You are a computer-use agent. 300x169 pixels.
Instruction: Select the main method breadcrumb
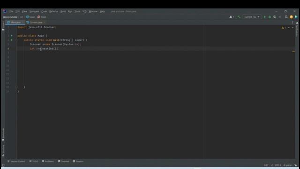tap(42, 17)
